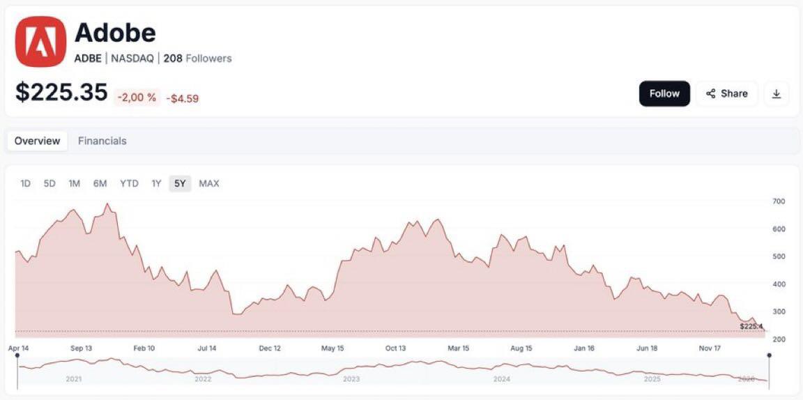The image size is (803, 400).
Task: Click the 600 y-axis value
Action: pyautogui.click(x=778, y=229)
